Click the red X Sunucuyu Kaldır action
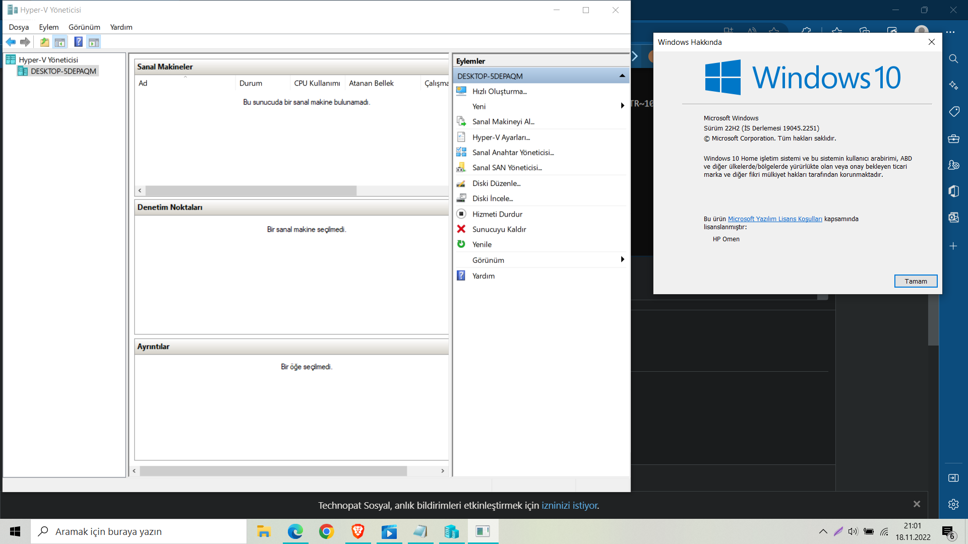 pyautogui.click(x=461, y=229)
